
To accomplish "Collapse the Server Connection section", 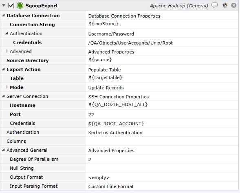I will click(3, 96).
